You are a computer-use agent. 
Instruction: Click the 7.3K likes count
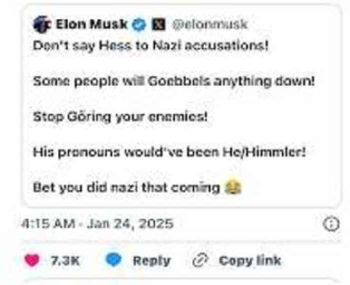65,260
